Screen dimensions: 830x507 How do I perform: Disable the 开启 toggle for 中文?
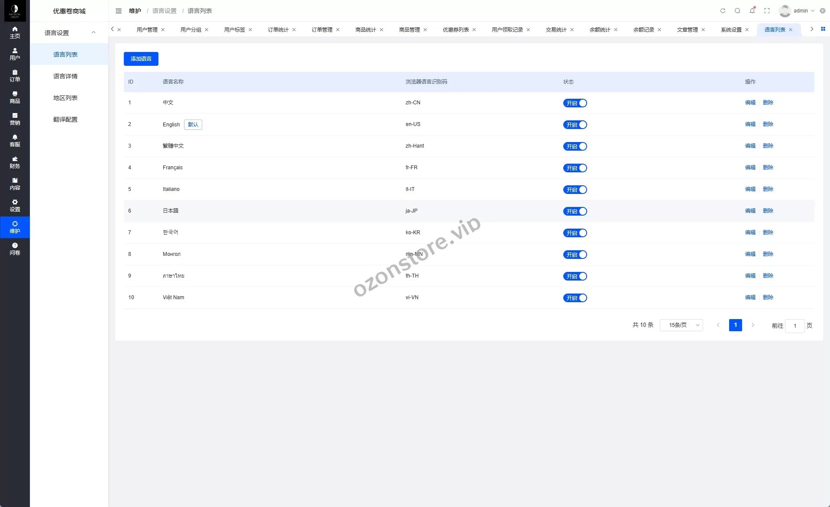(x=575, y=103)
